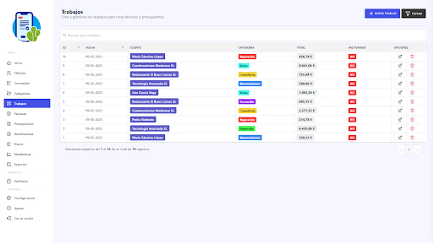The width and height of the screenshot is (433, 243).
Task: Click the red Reparación category badge
Action: (247, 56)
